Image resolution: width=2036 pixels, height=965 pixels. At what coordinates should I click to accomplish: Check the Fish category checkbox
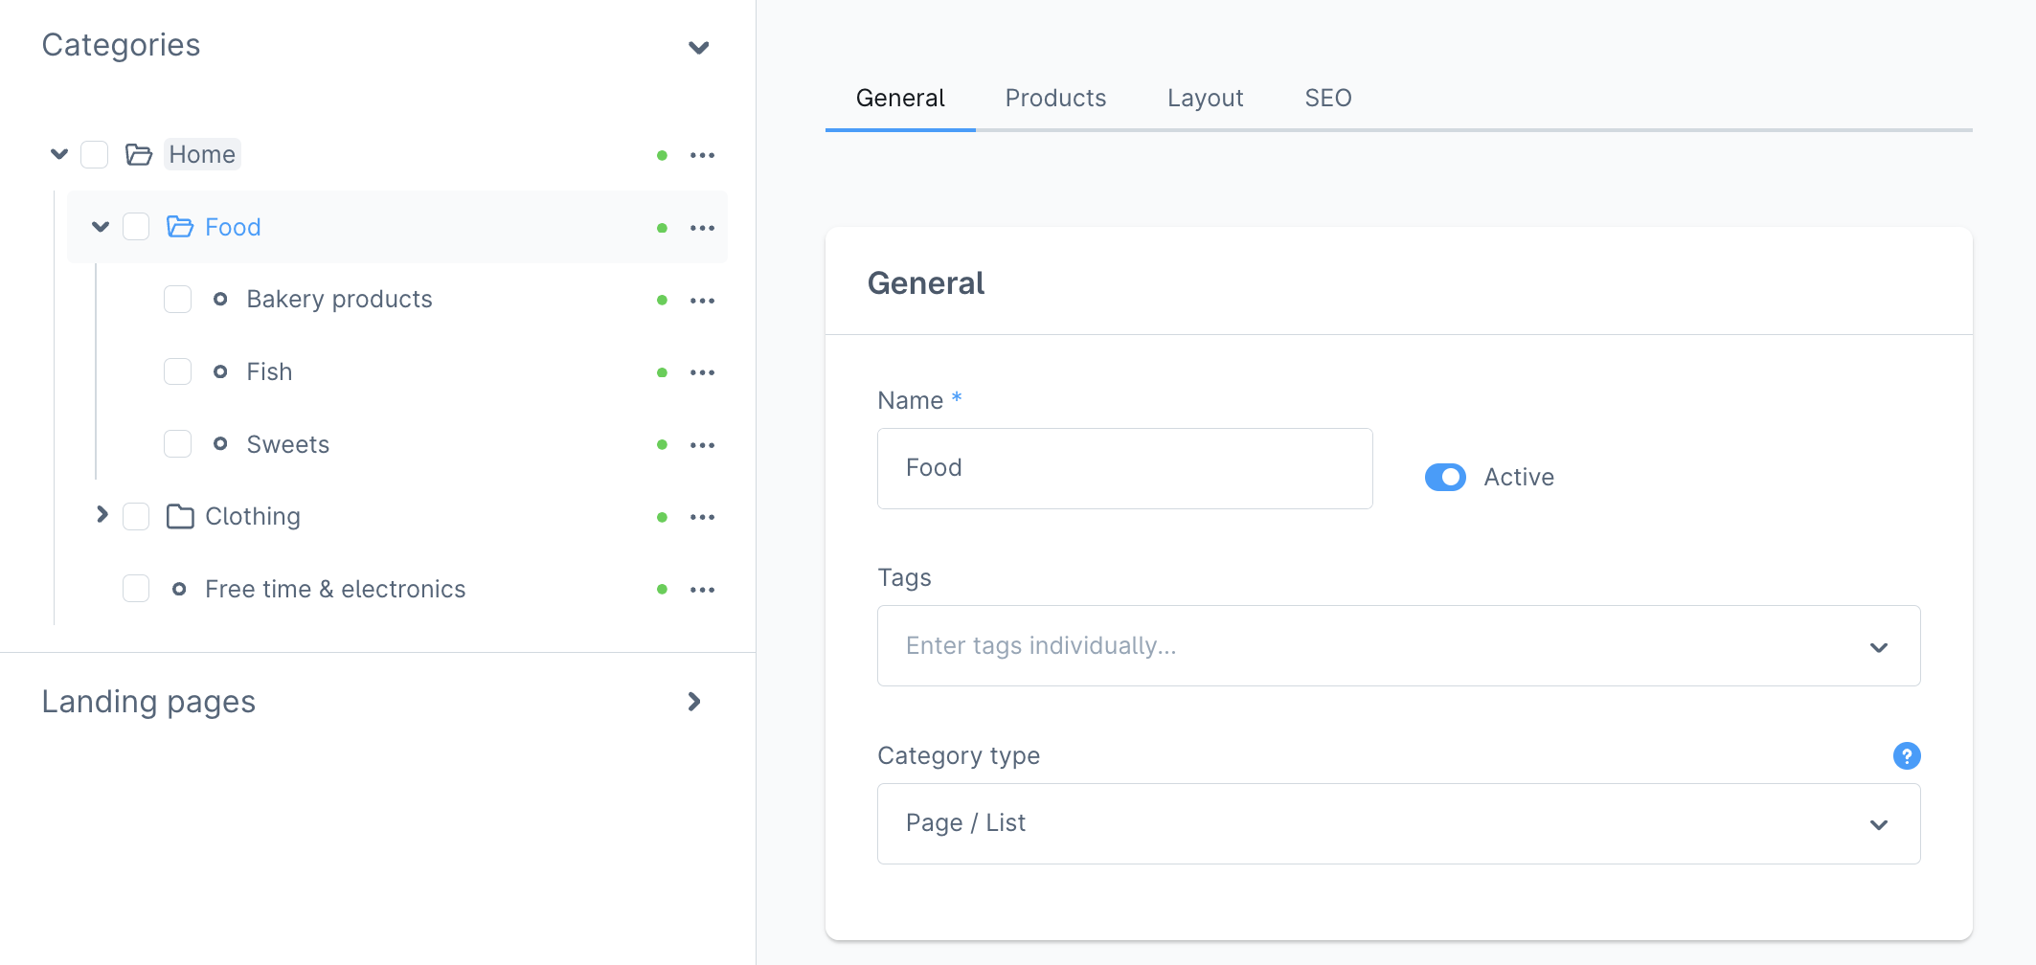178,371
